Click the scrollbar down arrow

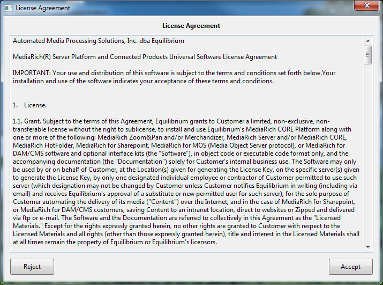(x=368, y=247)
